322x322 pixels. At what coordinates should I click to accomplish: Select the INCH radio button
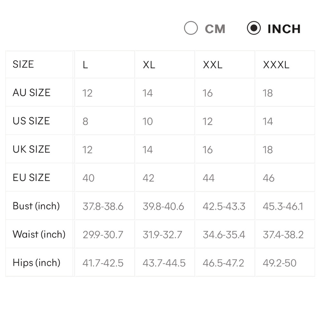tap(254, 28)
